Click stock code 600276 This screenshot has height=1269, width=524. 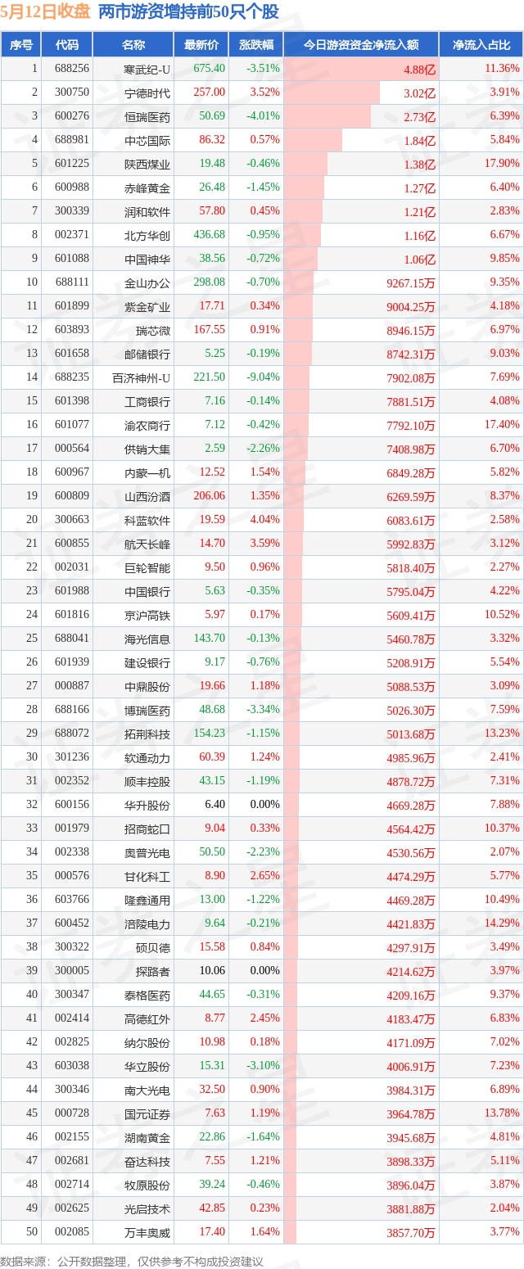coord(72,116)
